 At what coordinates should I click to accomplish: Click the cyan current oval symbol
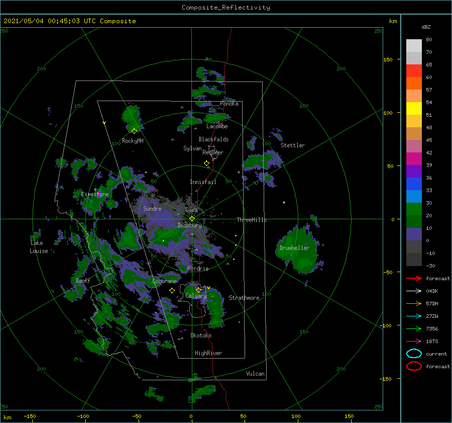[414, 354]
